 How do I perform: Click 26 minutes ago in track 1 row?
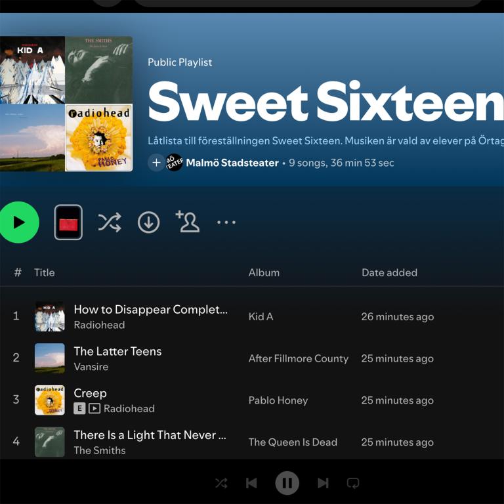398,316
